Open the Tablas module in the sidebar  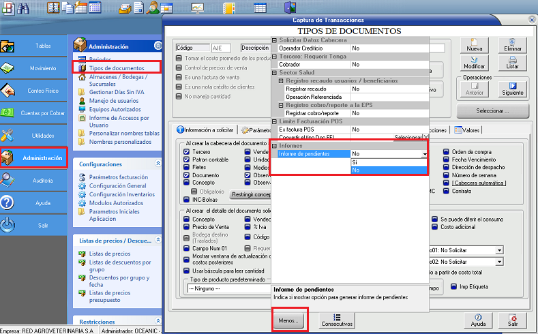point(33,46)
